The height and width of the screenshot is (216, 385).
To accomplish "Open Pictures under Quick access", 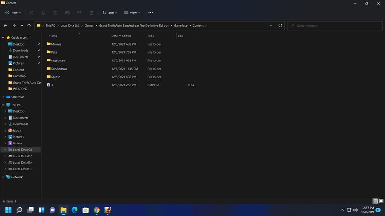I will pos(18,63).
